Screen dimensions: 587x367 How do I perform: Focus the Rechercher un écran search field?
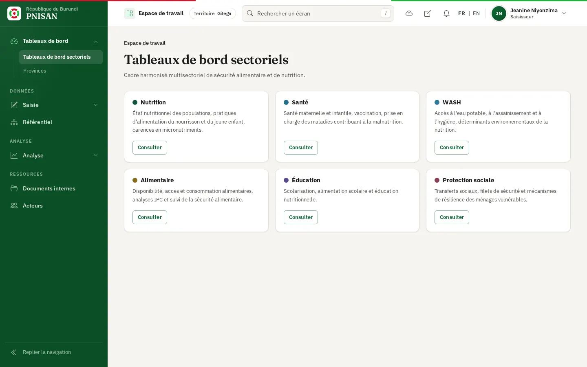[x=318, y=13]
